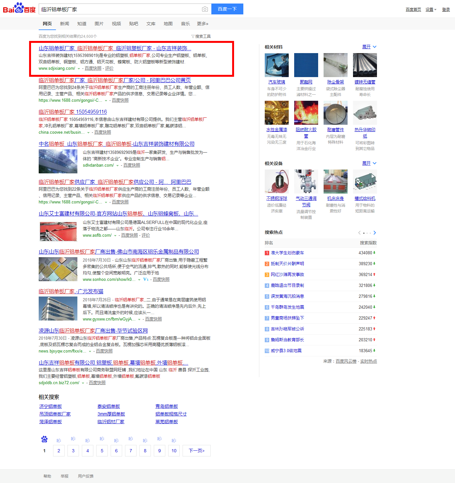The height and width of the screenshot is (483, 455).
Task: Click the Baidu logo
Action: click(19, 9)
